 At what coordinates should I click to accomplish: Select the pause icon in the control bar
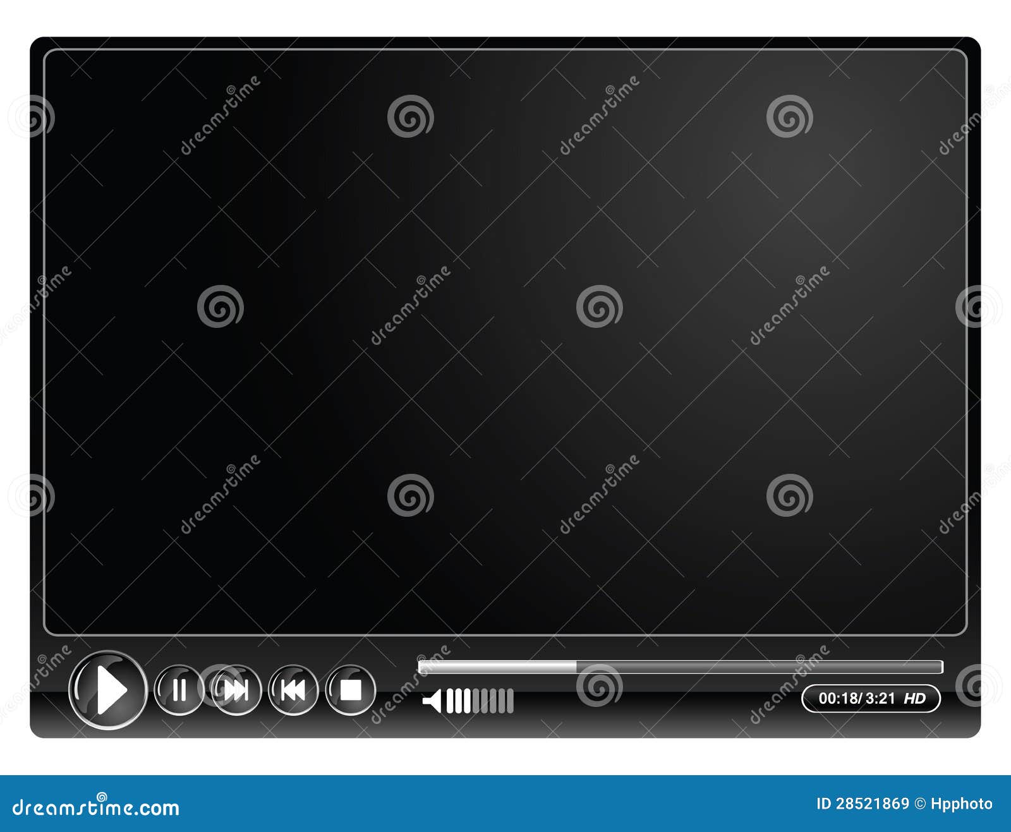179,692
